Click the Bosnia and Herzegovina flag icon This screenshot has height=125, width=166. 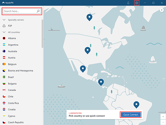(x=4, y=71)
